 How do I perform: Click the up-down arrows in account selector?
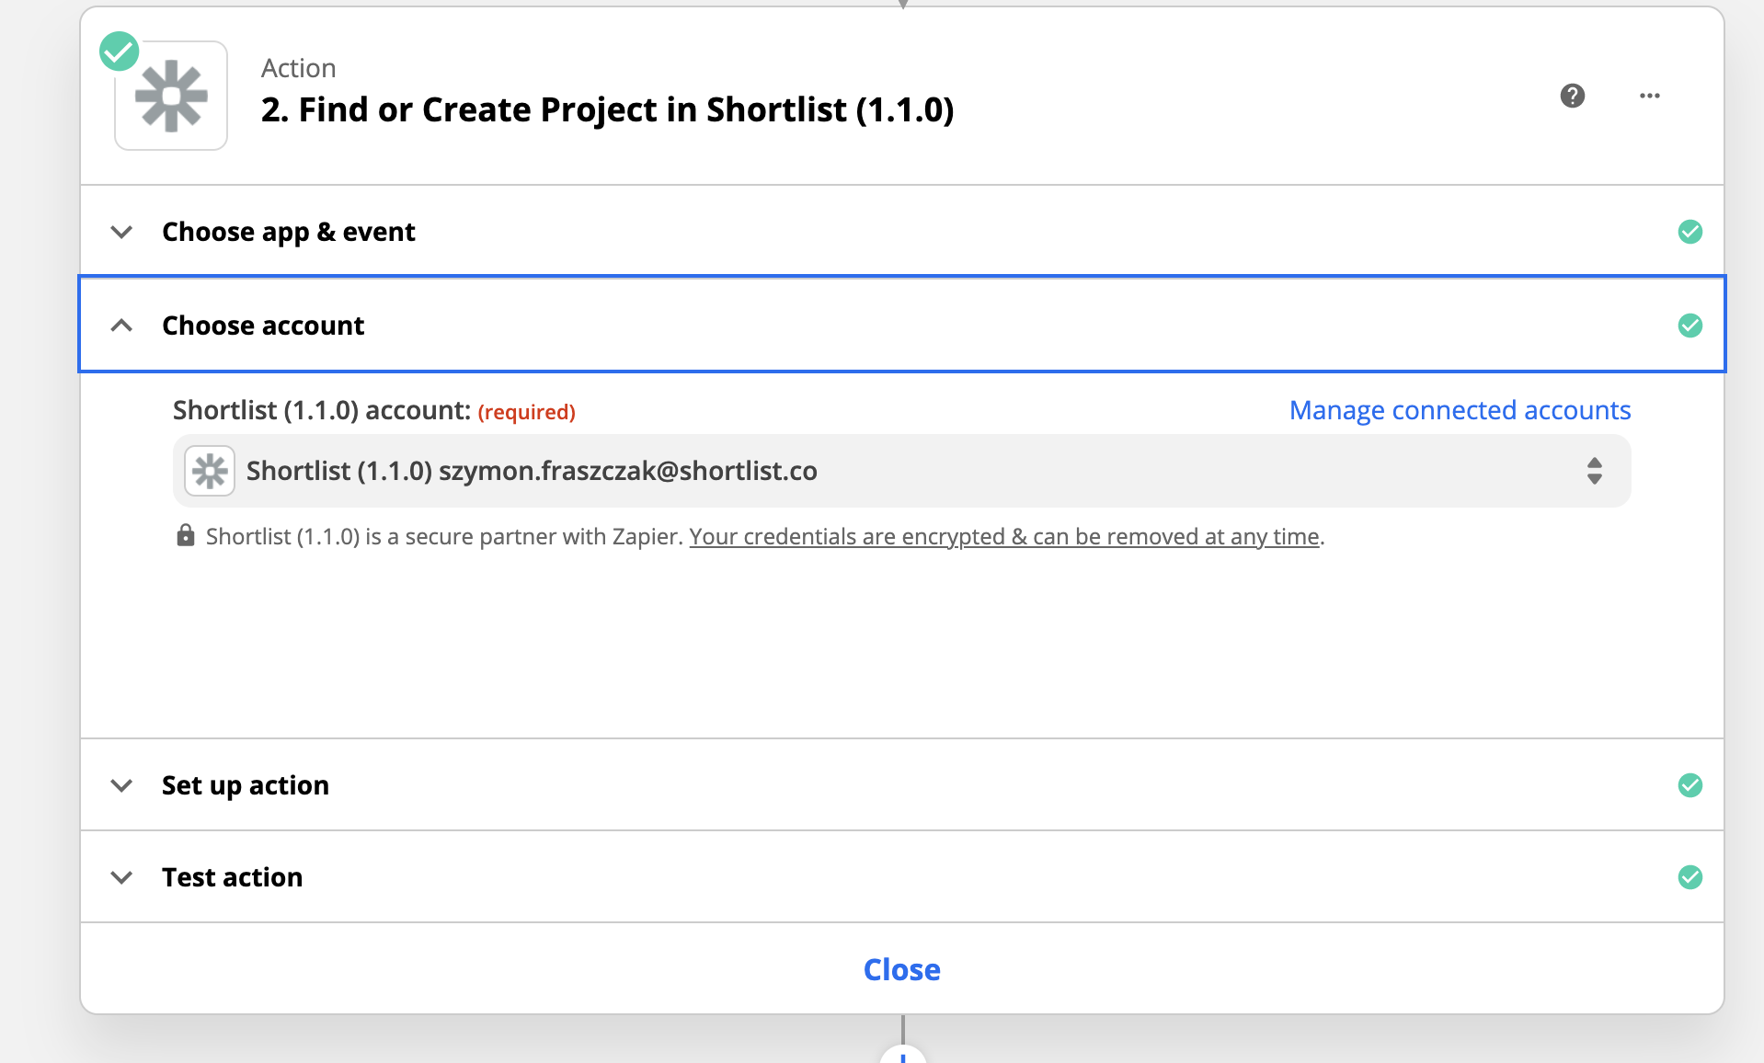point(1595,471)
